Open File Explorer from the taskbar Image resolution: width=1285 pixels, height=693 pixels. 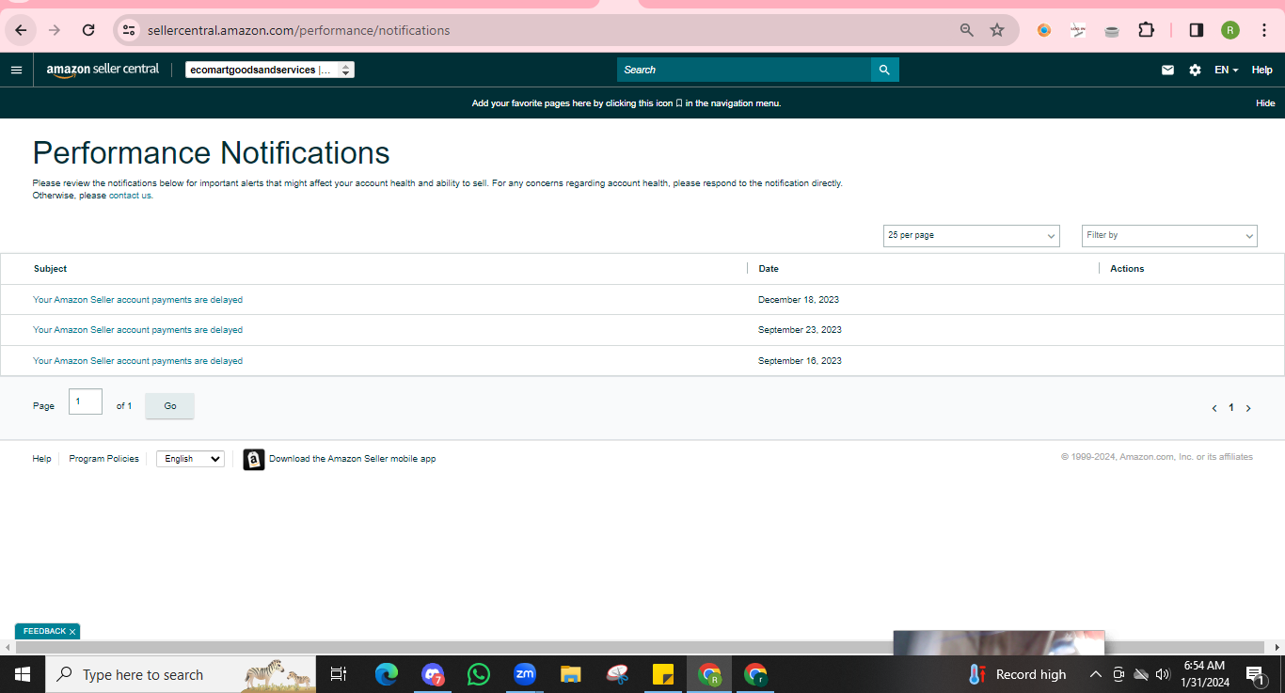(x=571, y=674)
